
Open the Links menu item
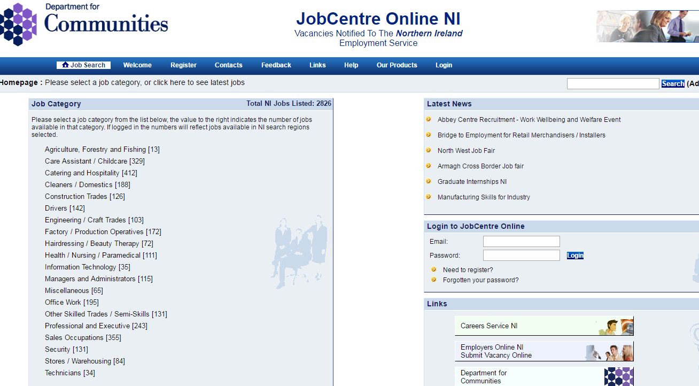click(x=317, y=65)
